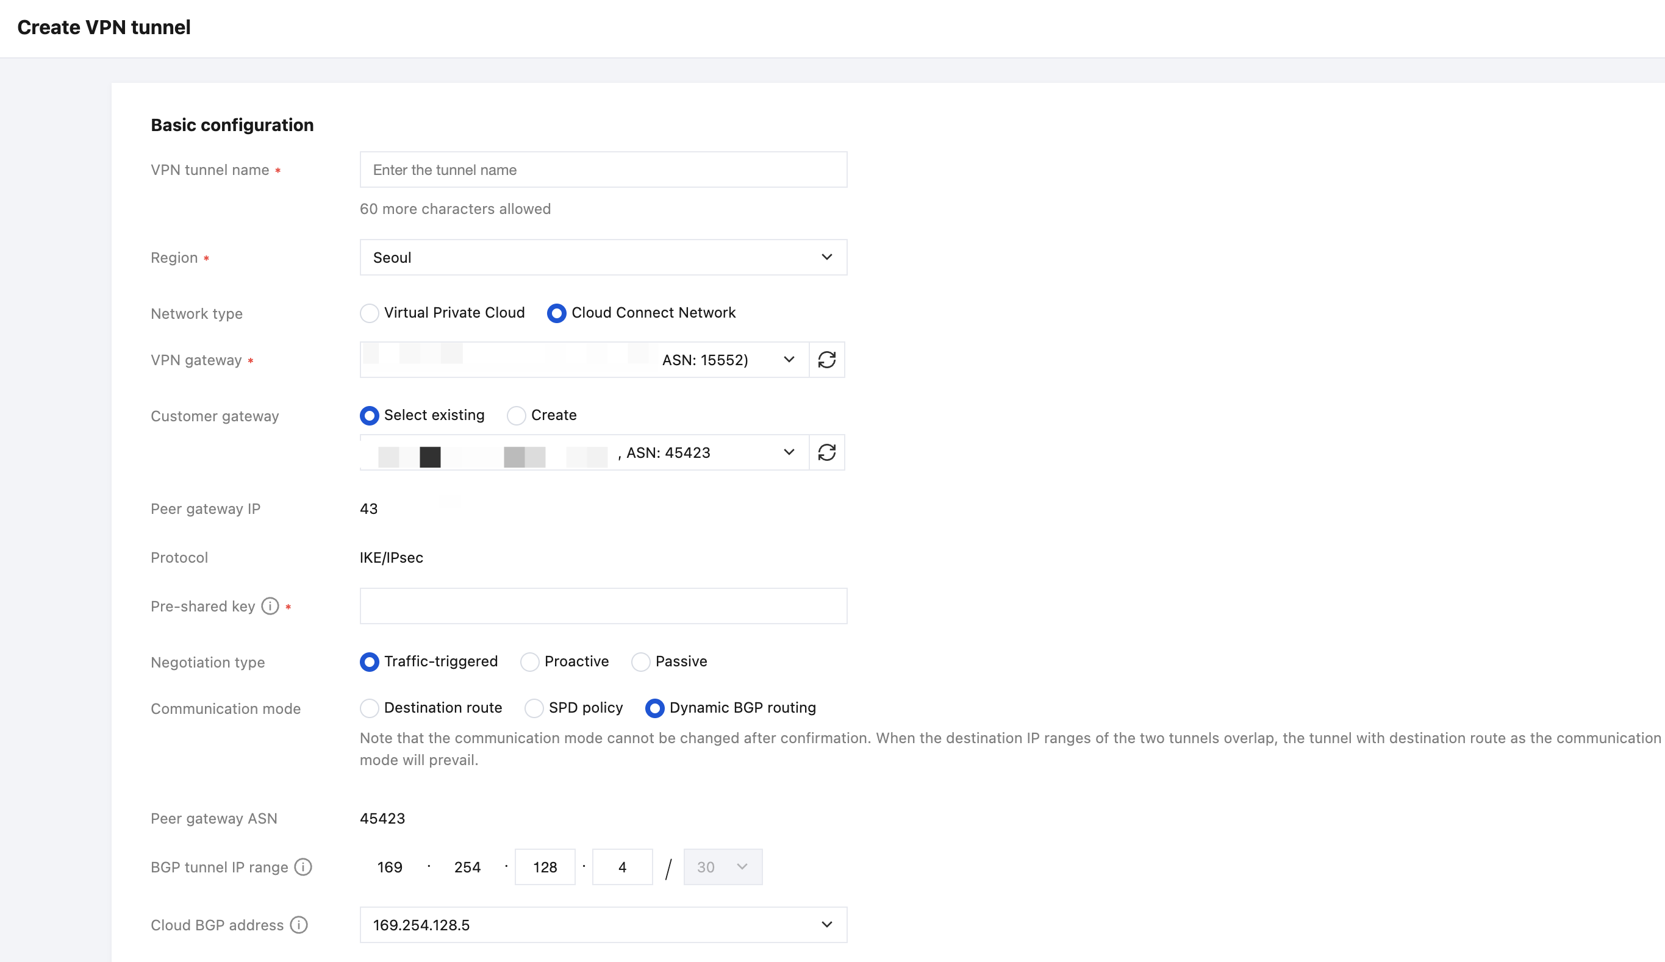Refresh the customer gateway list
The height and width of the screenshot is (962, 1665).
click(826, 452)
